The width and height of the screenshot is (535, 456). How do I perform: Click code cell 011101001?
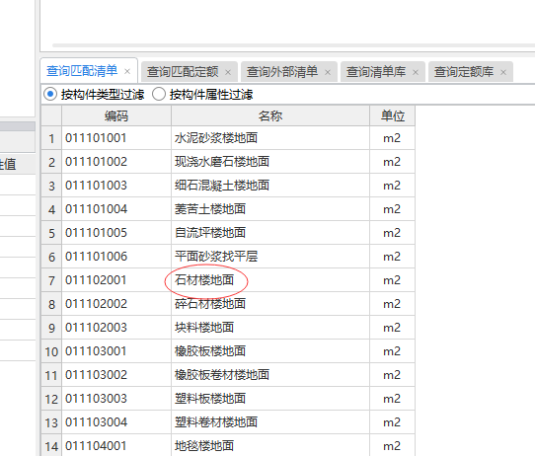[x=116, y=138]
